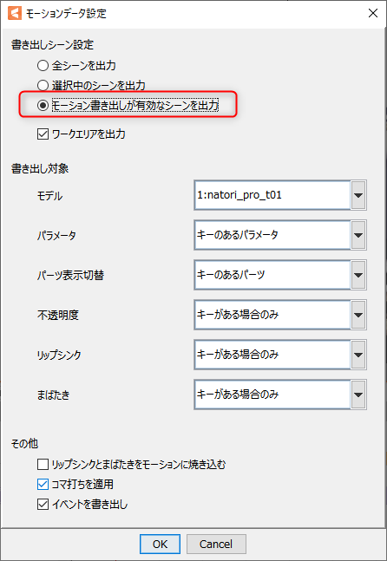Confirm settings with OK button
Screen dimensions: 387x561
click(160, 544)
